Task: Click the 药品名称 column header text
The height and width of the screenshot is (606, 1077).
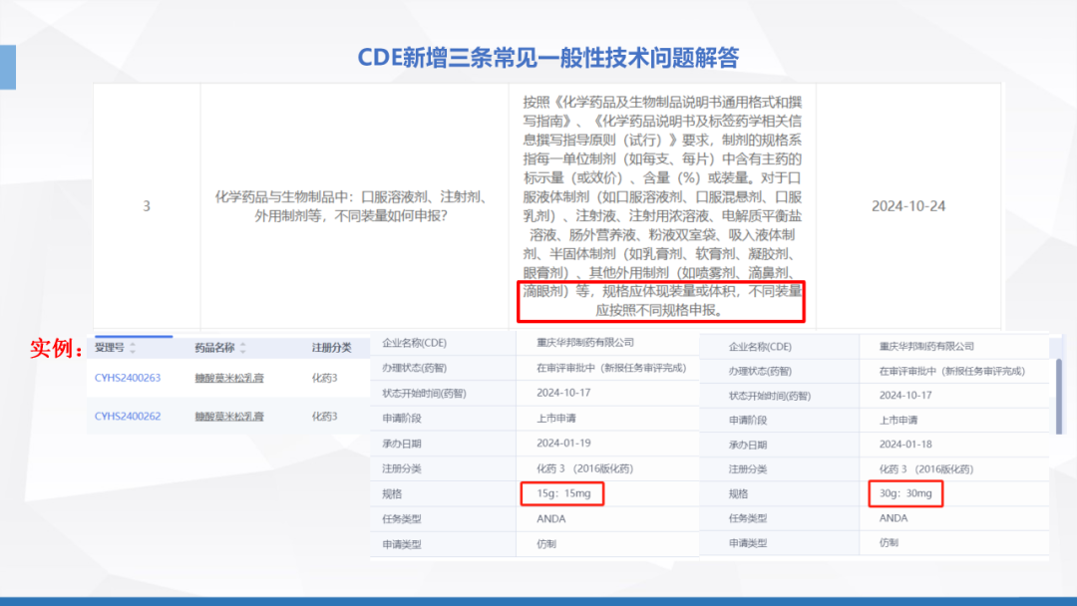Action: [x=214, y=348]
